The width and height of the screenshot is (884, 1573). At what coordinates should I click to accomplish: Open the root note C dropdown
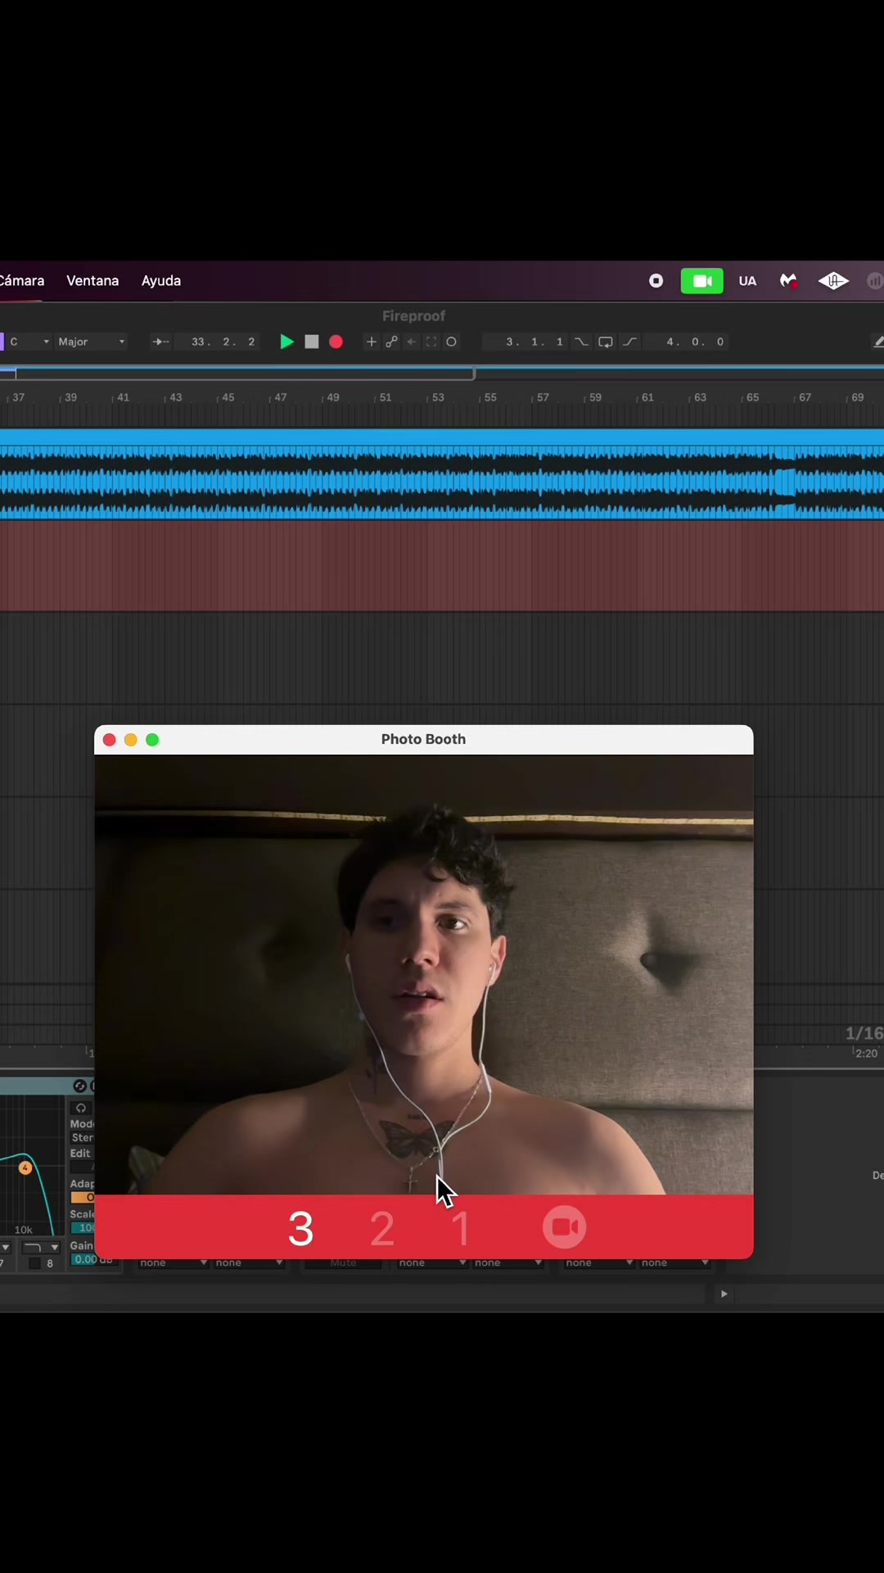pos(29,342)
